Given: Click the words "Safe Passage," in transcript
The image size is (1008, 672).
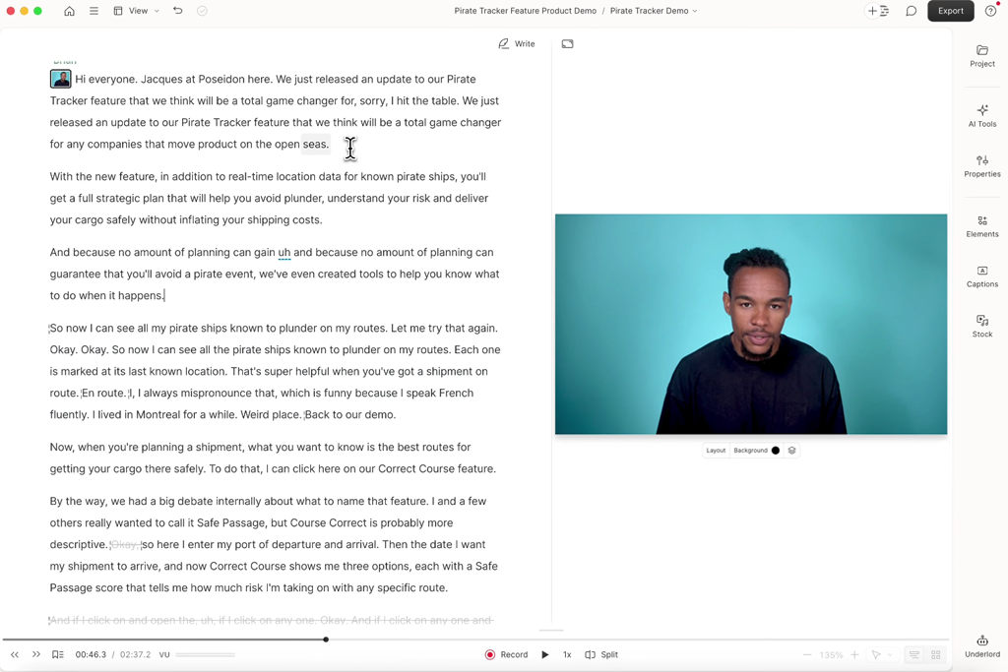Looking at the screenshot, I should pyautogui.click(x=232, y=523).
